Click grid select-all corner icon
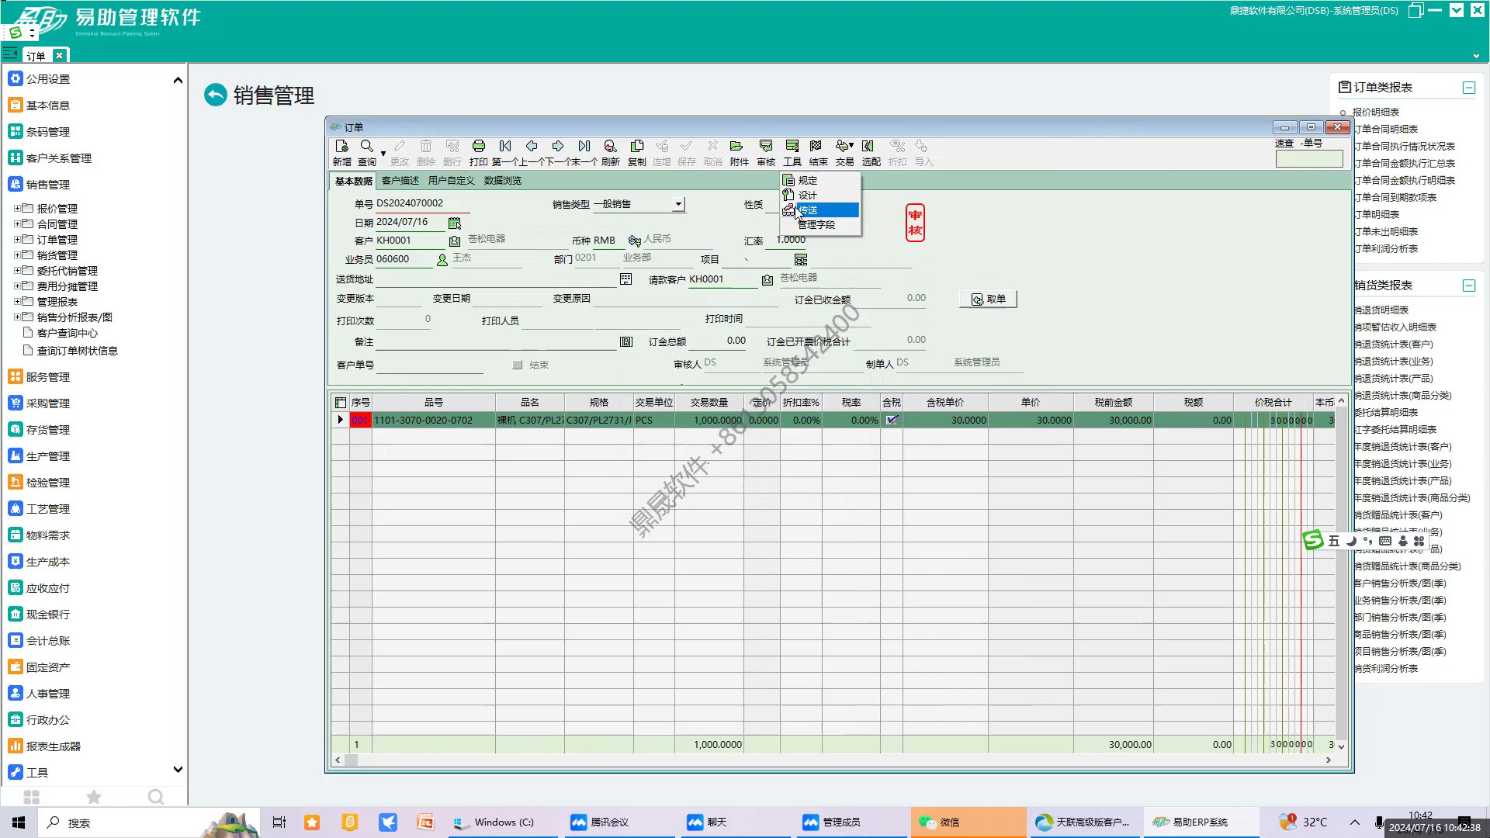 coord(340,403)
